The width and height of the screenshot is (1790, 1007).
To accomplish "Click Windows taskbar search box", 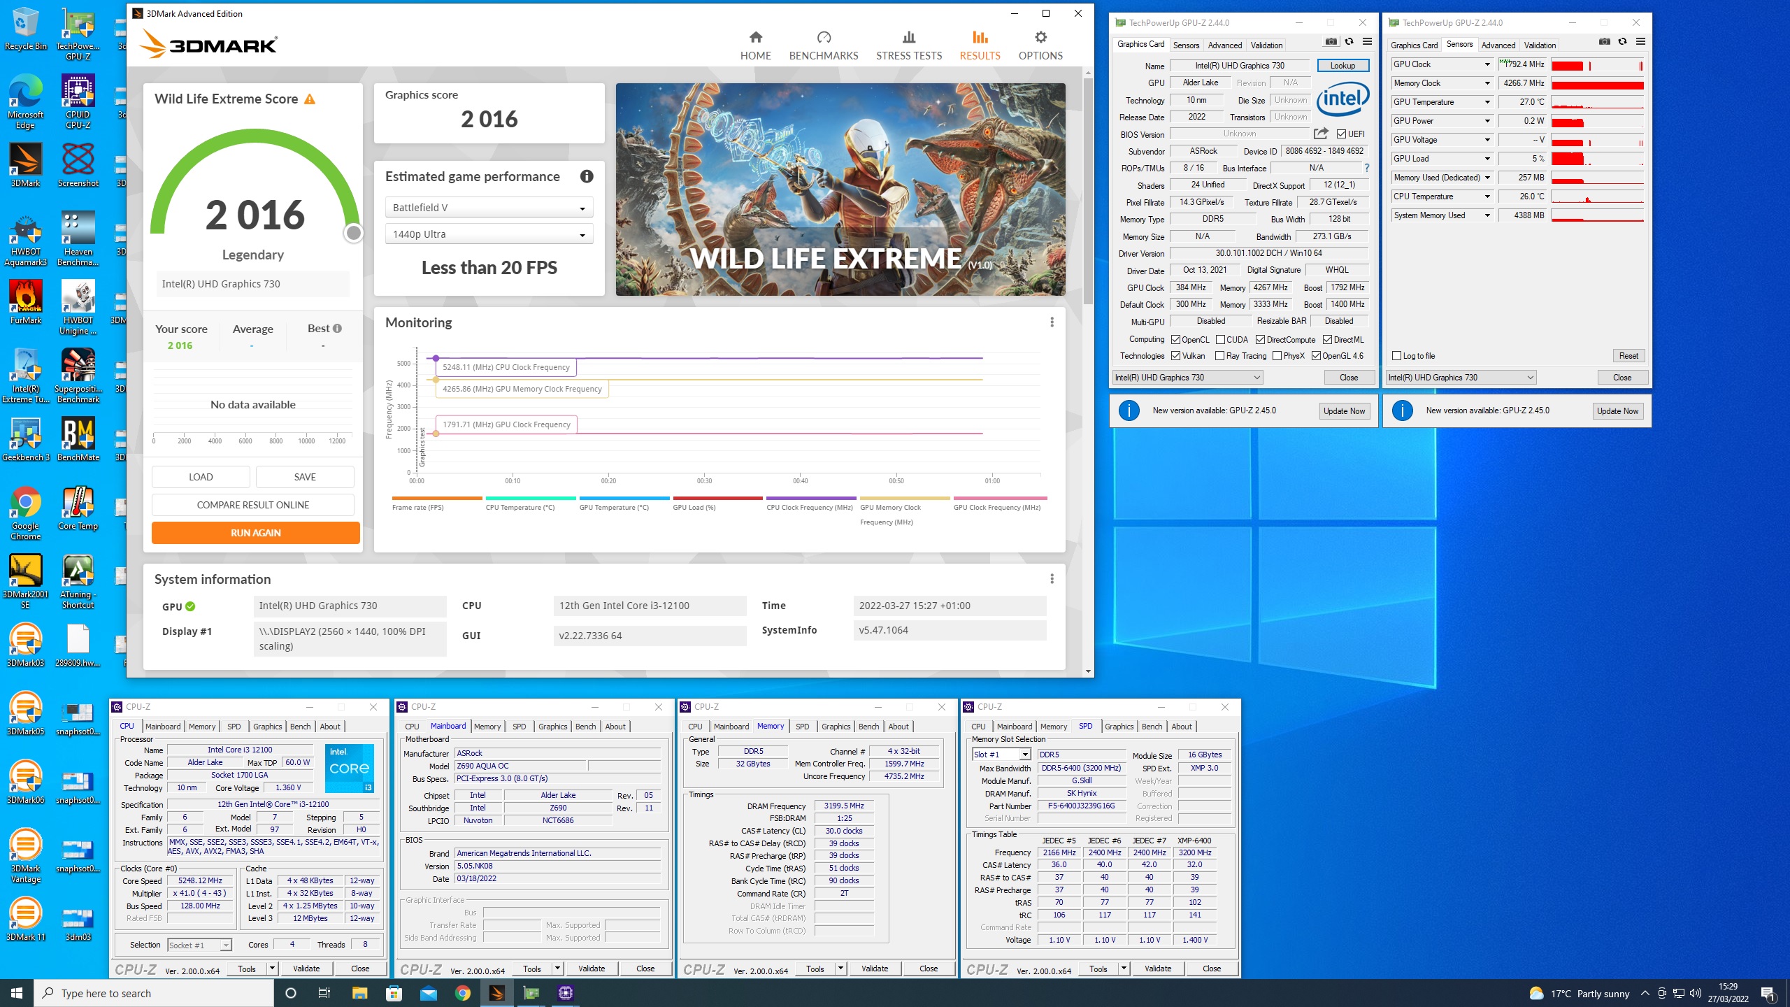I will (x=154, y=994).
